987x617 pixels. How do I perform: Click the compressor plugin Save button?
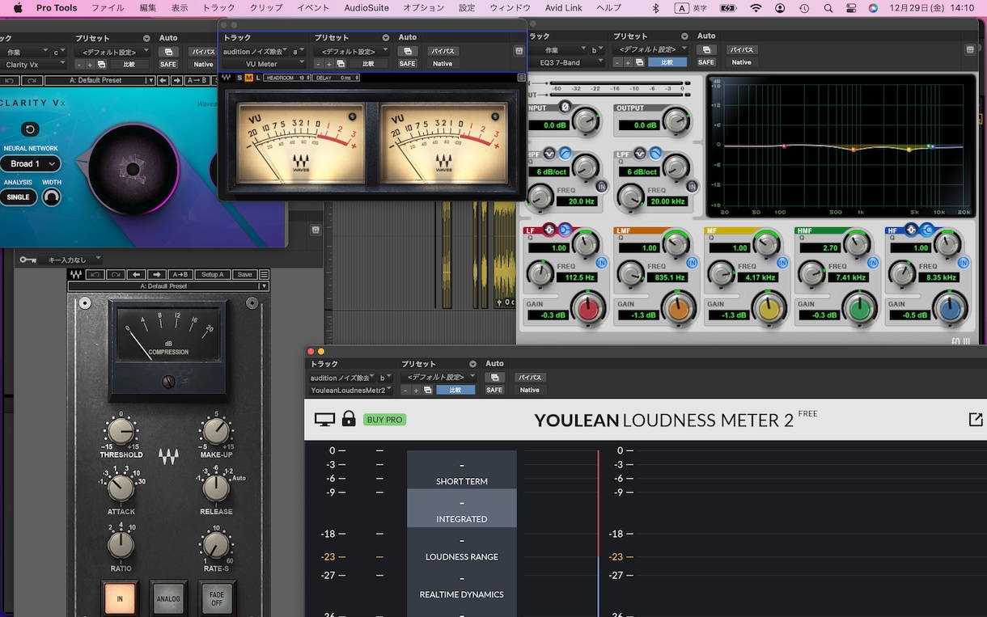point(244,275)
